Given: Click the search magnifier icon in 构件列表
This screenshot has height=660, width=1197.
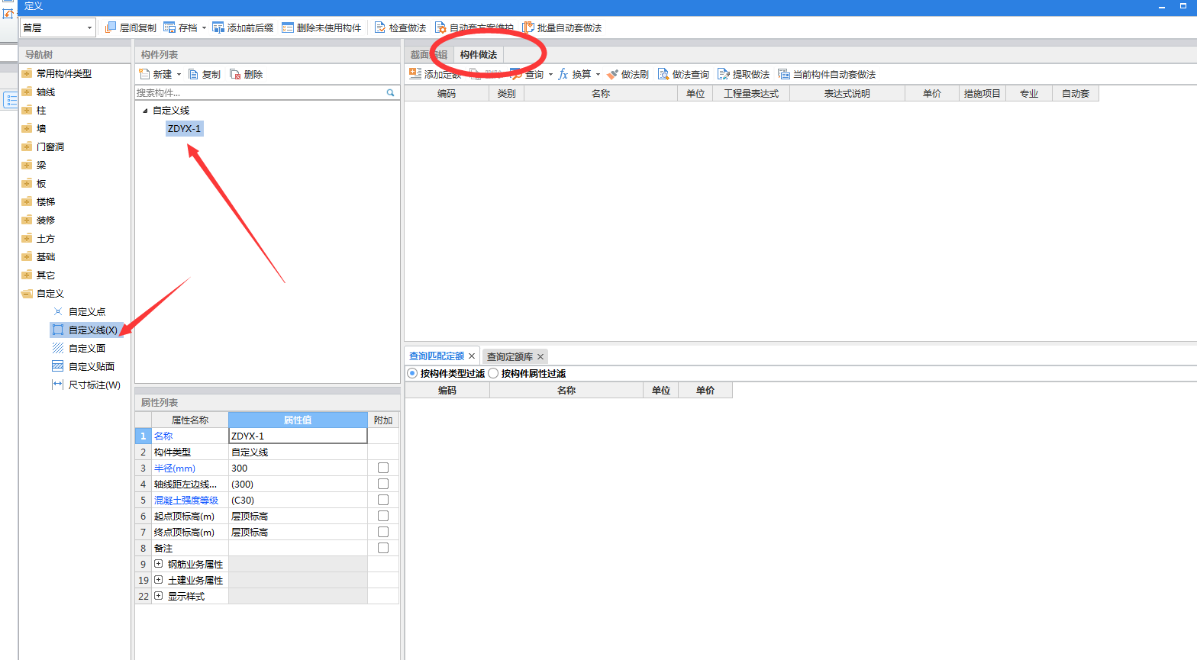Looking at the screenshot, I should pos(391,92).
